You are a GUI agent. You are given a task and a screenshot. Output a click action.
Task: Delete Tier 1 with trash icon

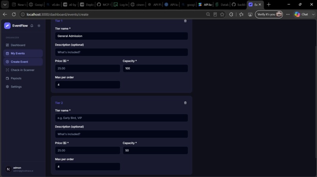coord(185,21)
